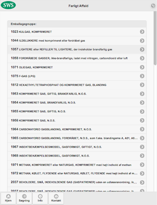Tap the back arrow icon in header
This screenshot has height=205, width=157.
[153, 6]
